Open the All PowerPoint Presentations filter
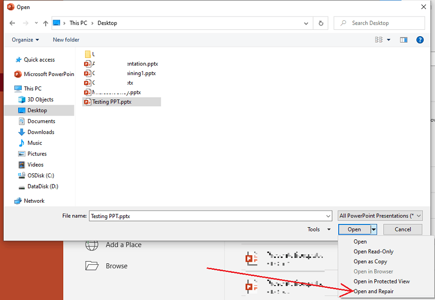 click(380, 215)
